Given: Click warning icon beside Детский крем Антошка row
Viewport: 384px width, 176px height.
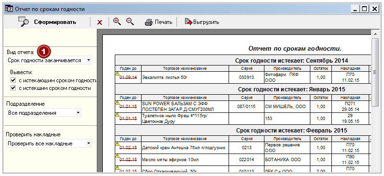Looking at the screenshot, I should [x=117, y=143].
